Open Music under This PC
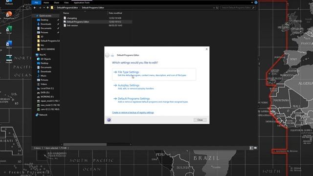This screenshot has width=313, height=176. (44, 76)
